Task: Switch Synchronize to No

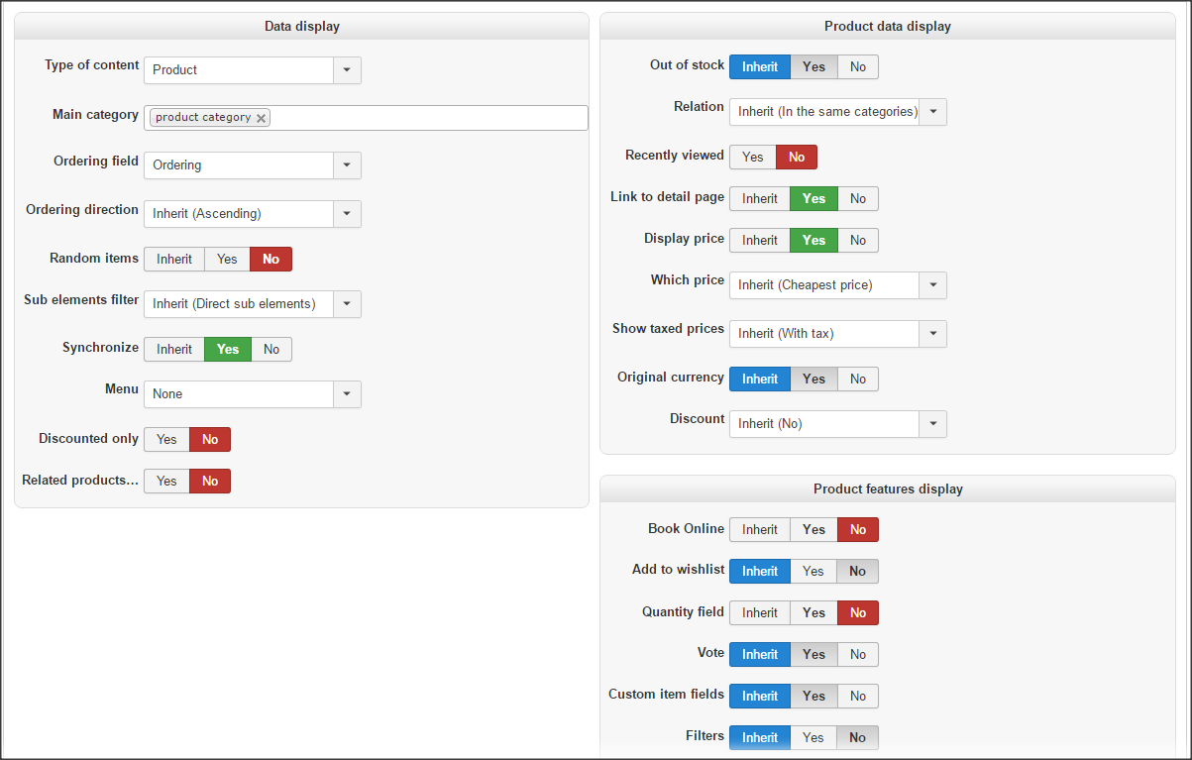Action: point(271,350)
